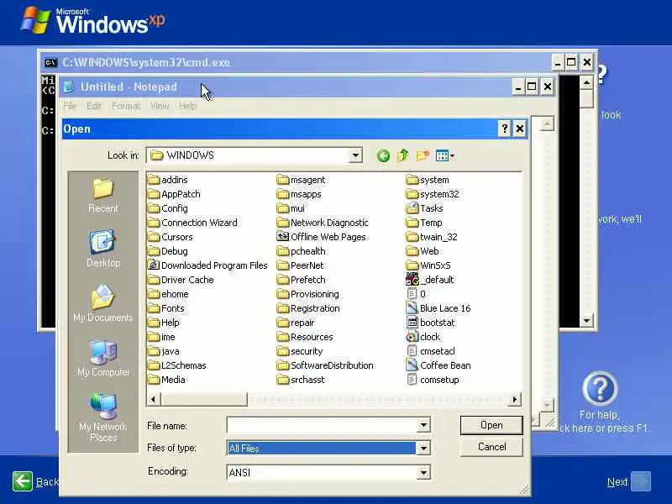
Task: Select the Blue Lace 16 bitmap file
Action: pos(438,308)
